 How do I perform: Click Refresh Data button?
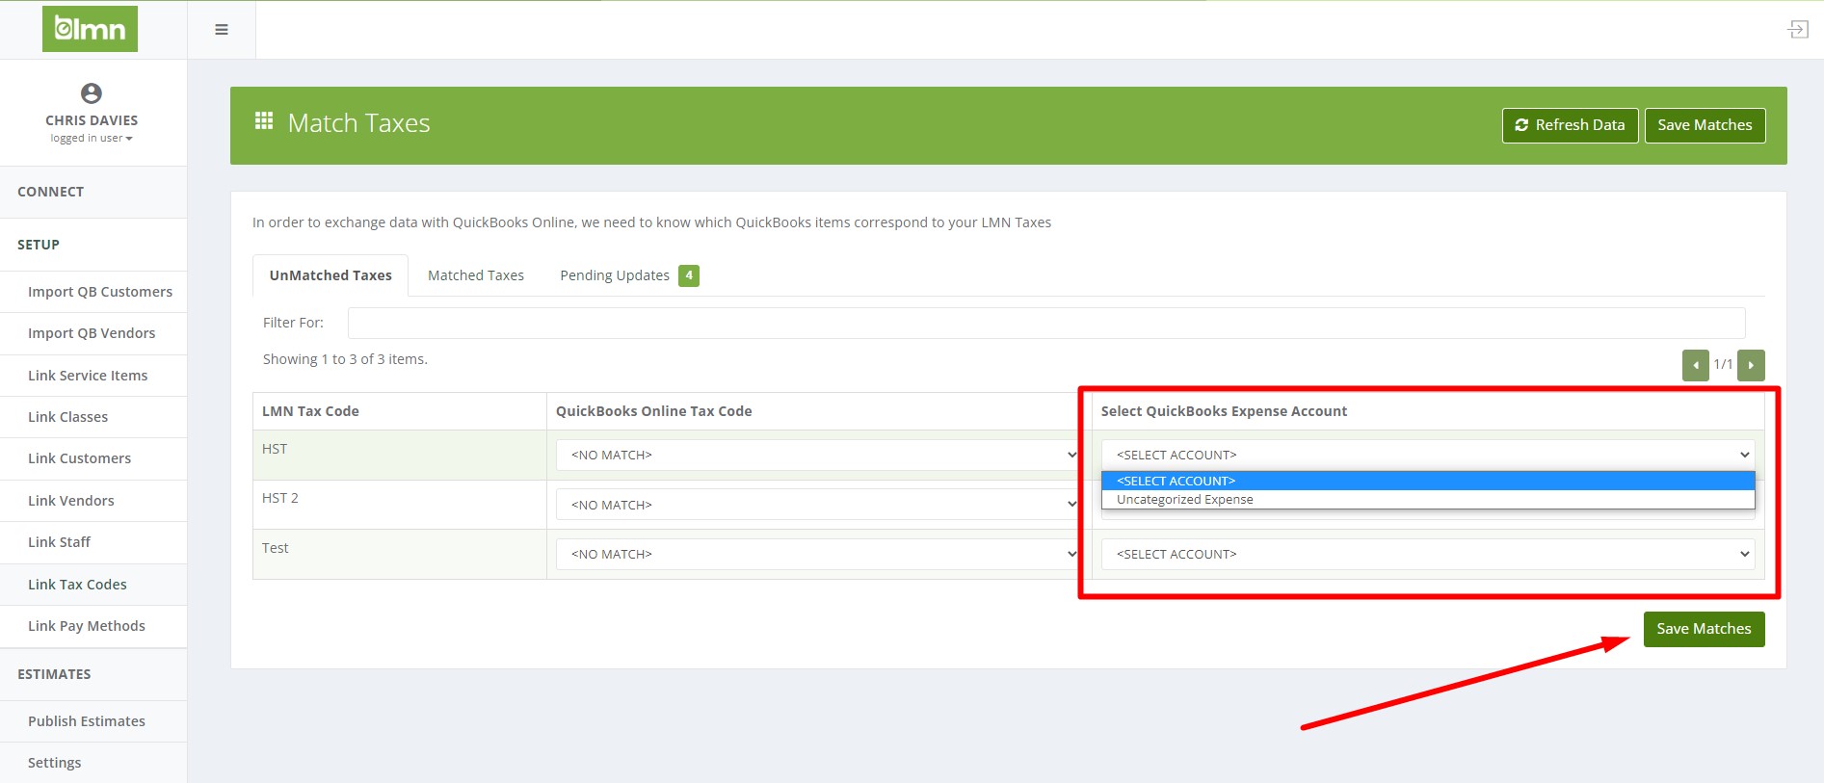pyautogui.click(x=1570, y=125)
